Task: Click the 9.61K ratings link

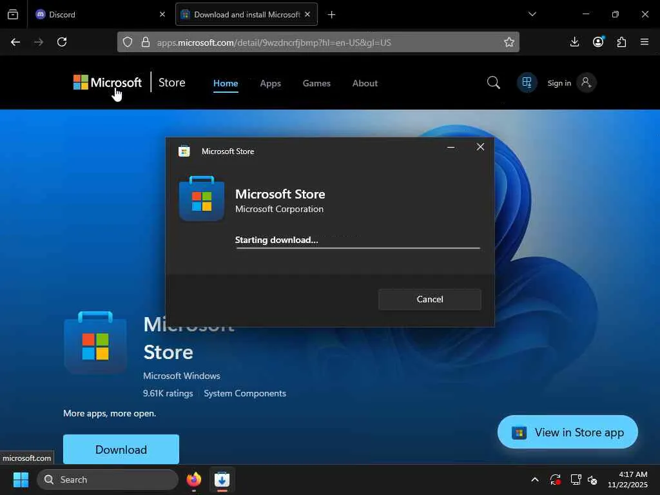Action: coord(168,393)
